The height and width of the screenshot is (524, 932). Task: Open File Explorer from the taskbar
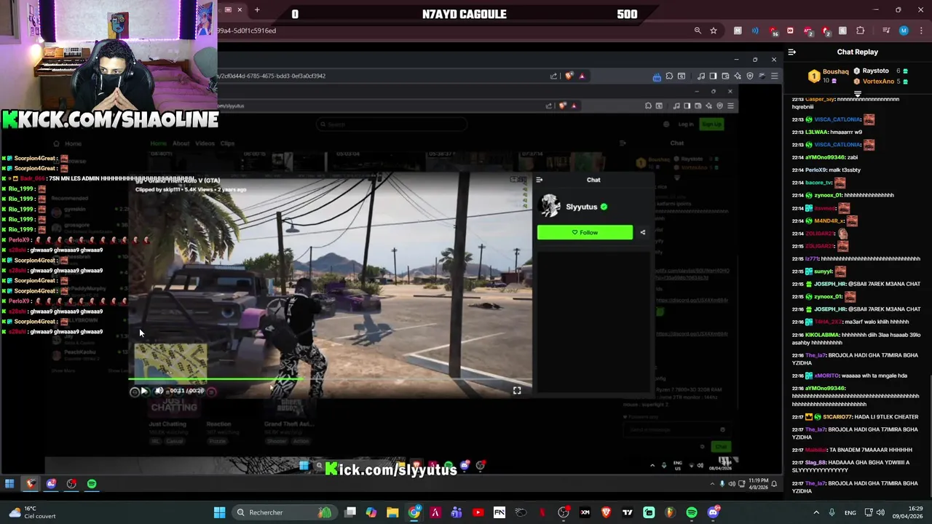[x=392, y=512]
